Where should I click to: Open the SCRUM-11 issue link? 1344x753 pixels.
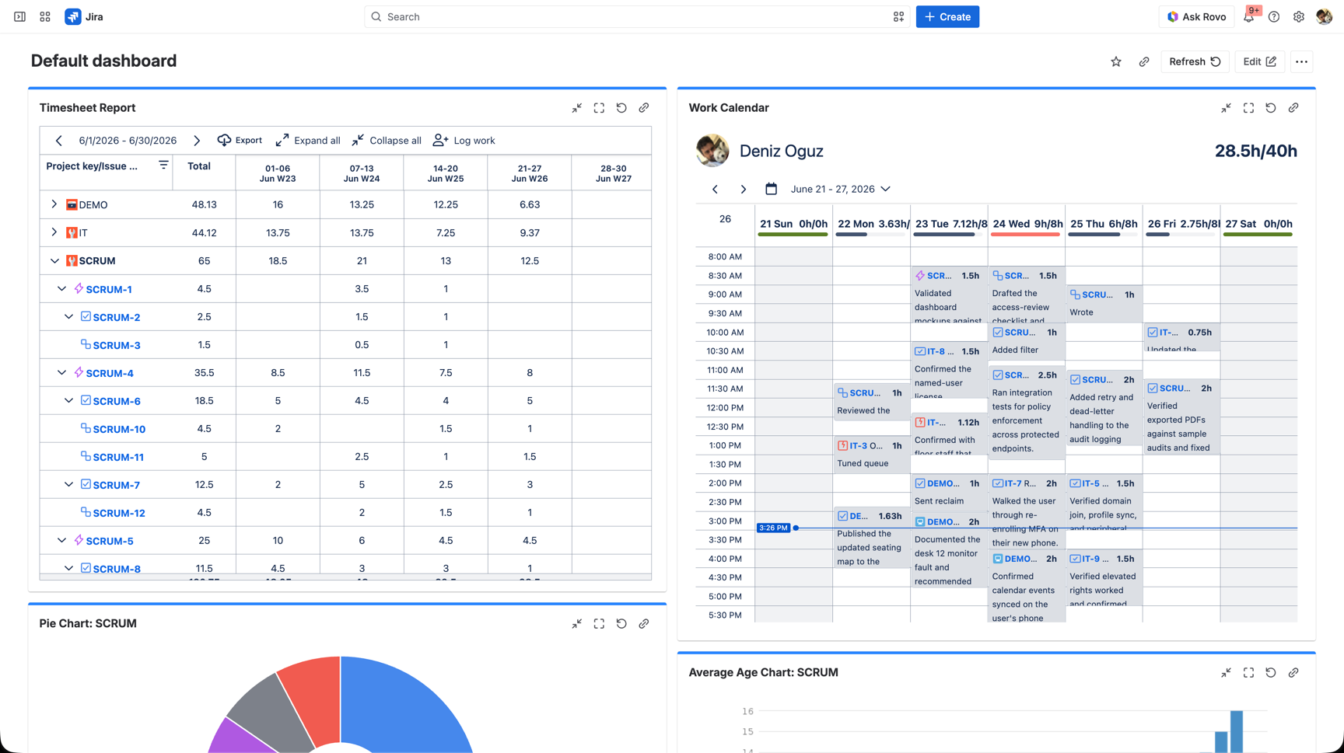[x=118, y=457]
